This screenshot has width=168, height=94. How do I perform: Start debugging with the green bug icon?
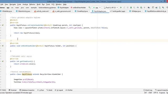[x=131, y=8]
